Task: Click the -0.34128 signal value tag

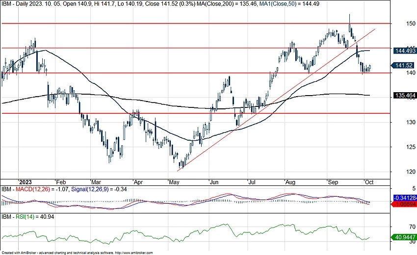Action: (x=405, y=198)
